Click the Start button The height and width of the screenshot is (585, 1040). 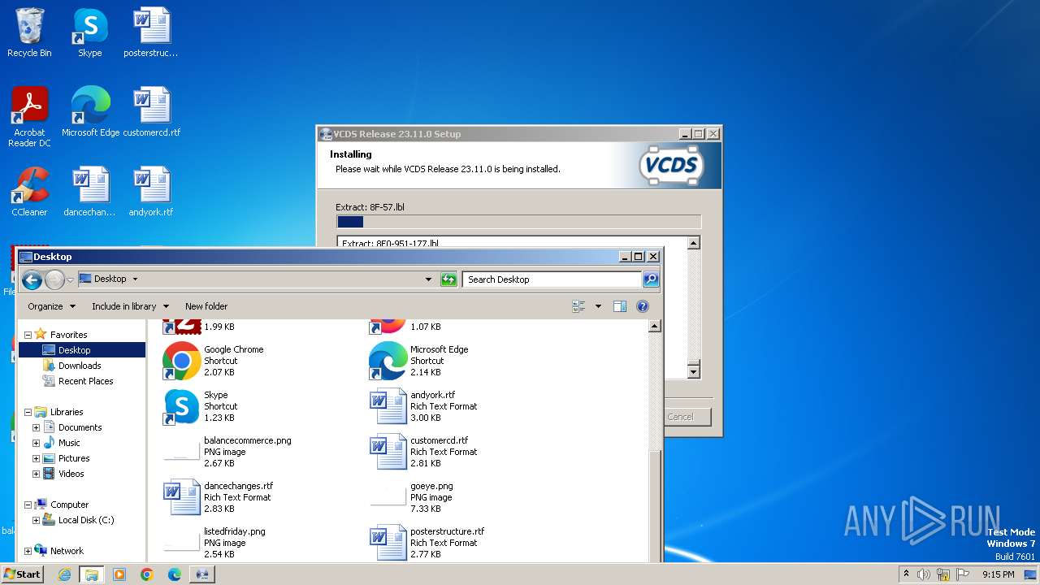23,574
